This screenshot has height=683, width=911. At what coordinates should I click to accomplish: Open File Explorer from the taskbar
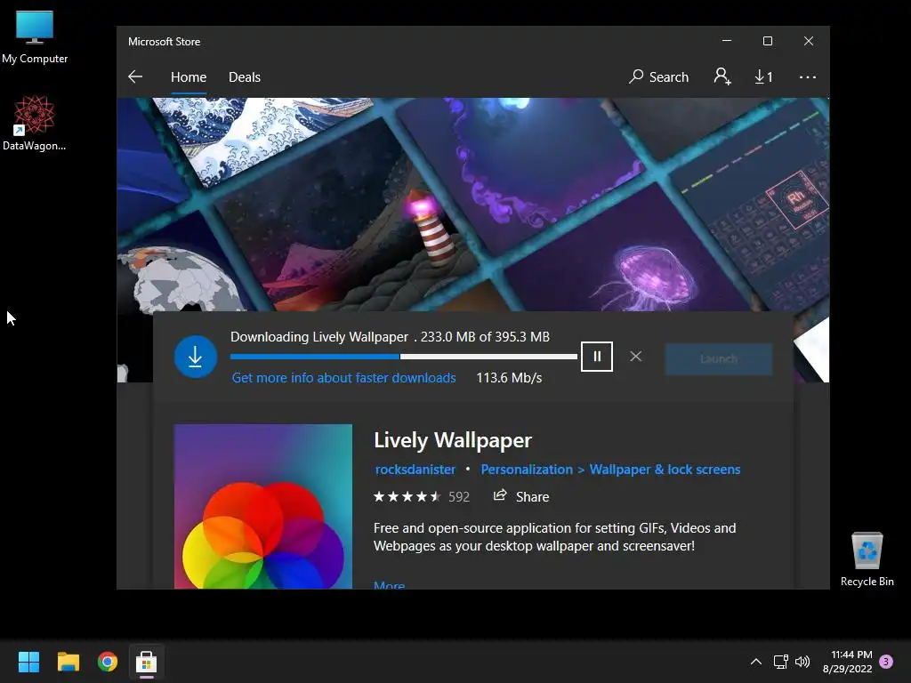click(x=68, y=662)
